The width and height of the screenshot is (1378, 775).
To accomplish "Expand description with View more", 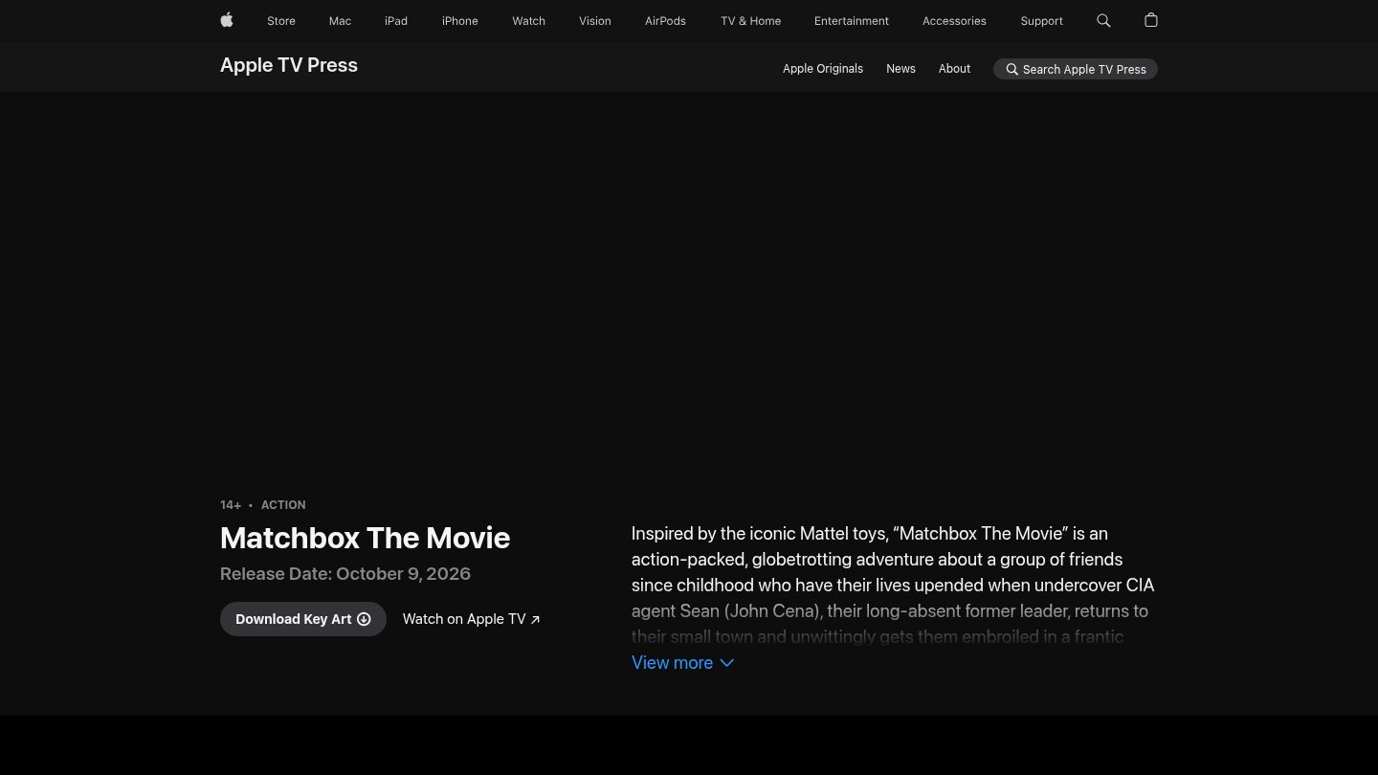I will pos(682,662).
